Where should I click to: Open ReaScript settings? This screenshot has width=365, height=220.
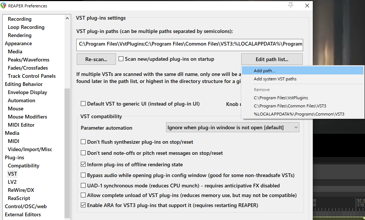point(19,198)
